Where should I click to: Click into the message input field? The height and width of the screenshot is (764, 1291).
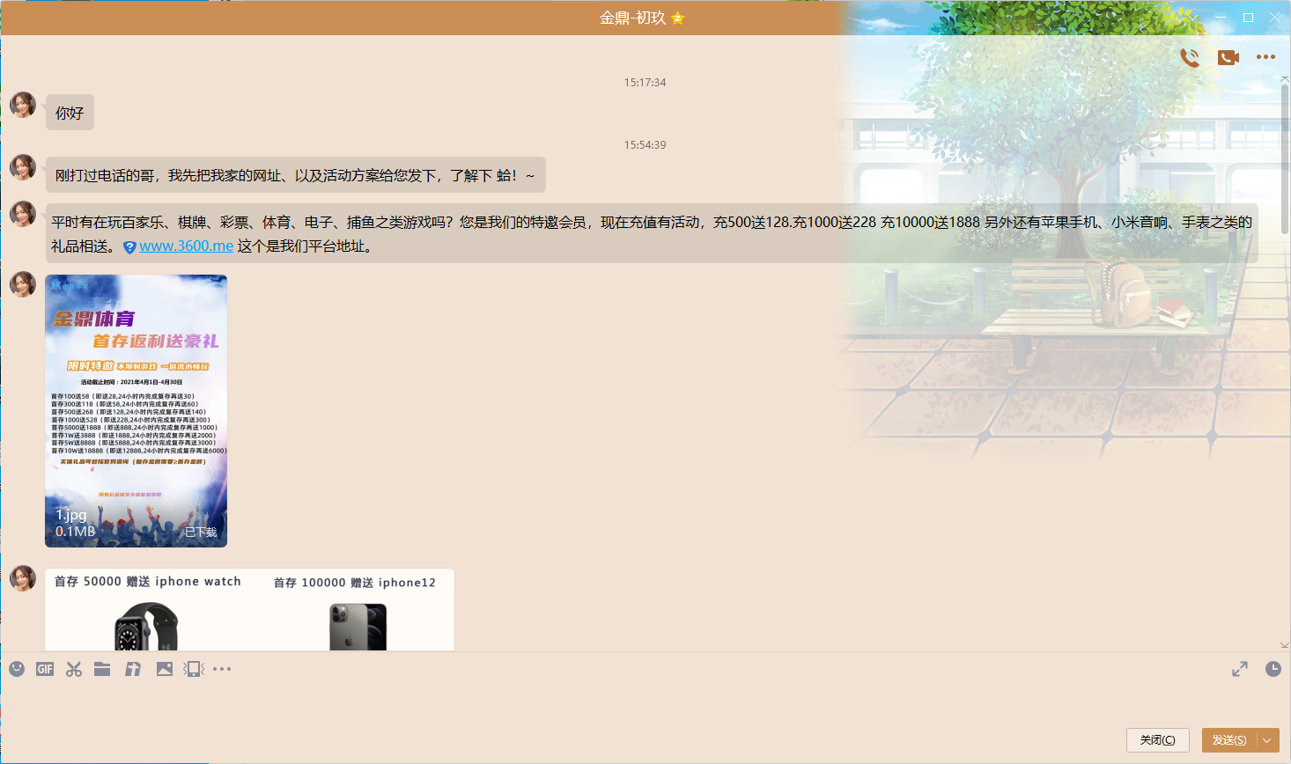pyautogui.click(x=616, y=704)
